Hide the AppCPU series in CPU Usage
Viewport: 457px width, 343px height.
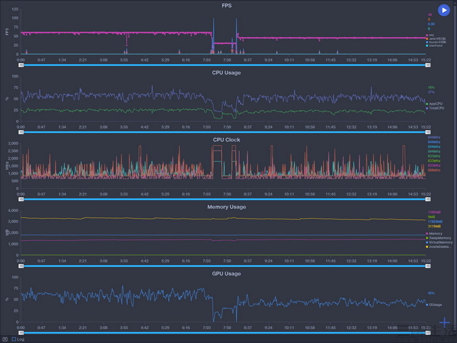pyautogui.click(x=434, y=104)
